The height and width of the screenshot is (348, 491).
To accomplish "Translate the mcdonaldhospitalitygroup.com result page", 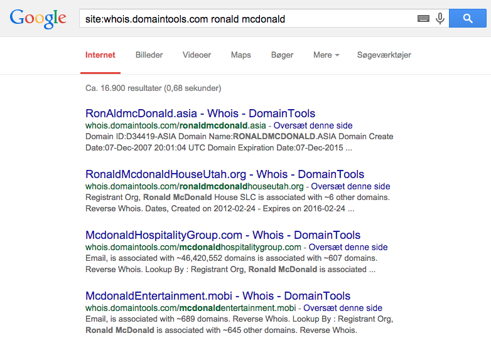I will [x=348, y=247].
